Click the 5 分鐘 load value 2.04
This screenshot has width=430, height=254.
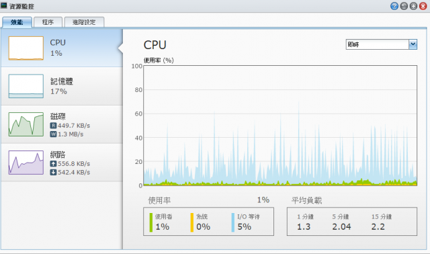click(341, 227)
